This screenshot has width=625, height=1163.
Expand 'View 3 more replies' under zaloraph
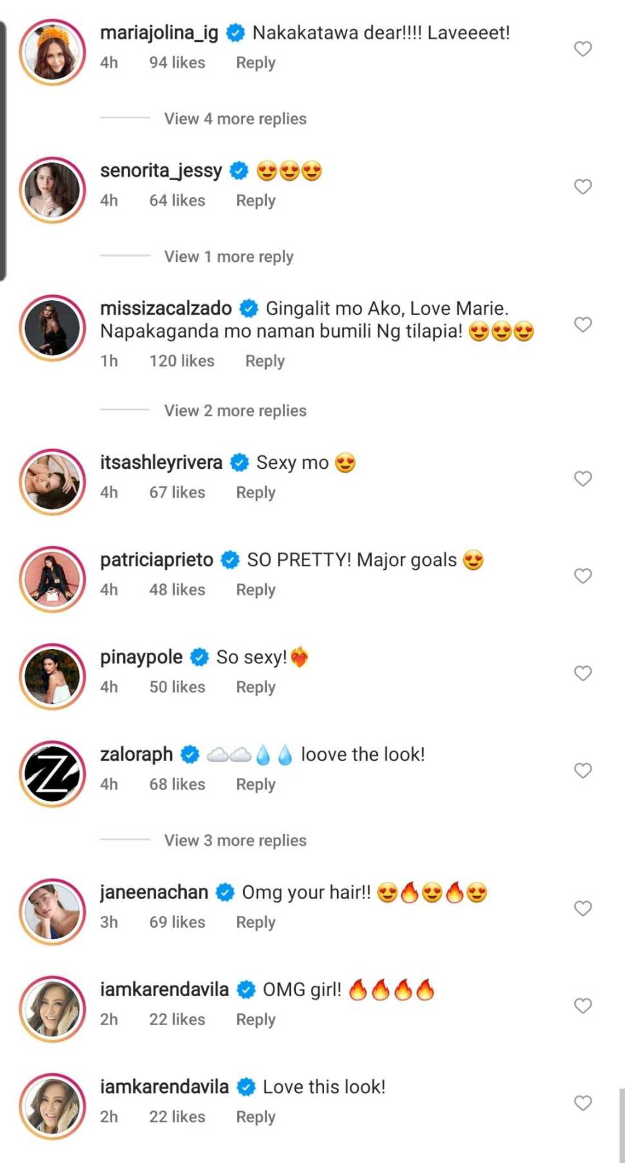point(235,840)
